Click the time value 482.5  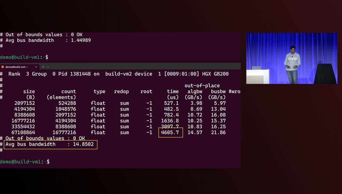(x=171, y=109)
